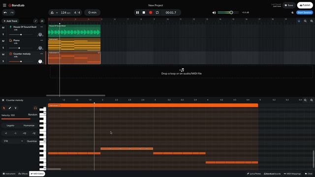Mute the master volume speaker icon
The width and height of the screenshot is (315, 177).
point(214,12)
